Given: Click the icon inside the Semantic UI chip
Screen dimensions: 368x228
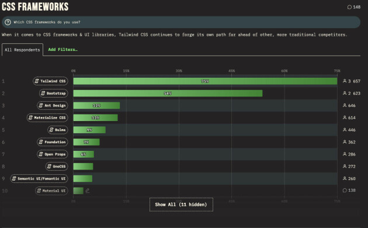Looking at the screenshot, I should click(14, 179).
